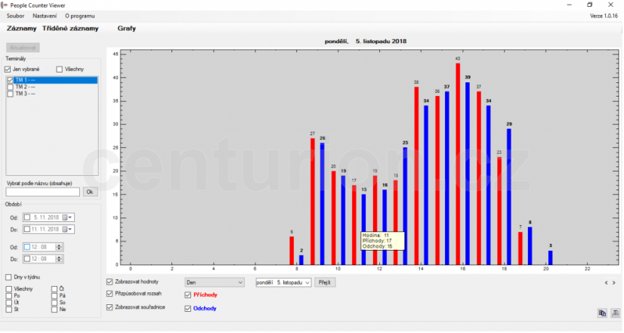The image size is (624, 333).
Task: Go to next day with right arrow
Action: [613, 283]
